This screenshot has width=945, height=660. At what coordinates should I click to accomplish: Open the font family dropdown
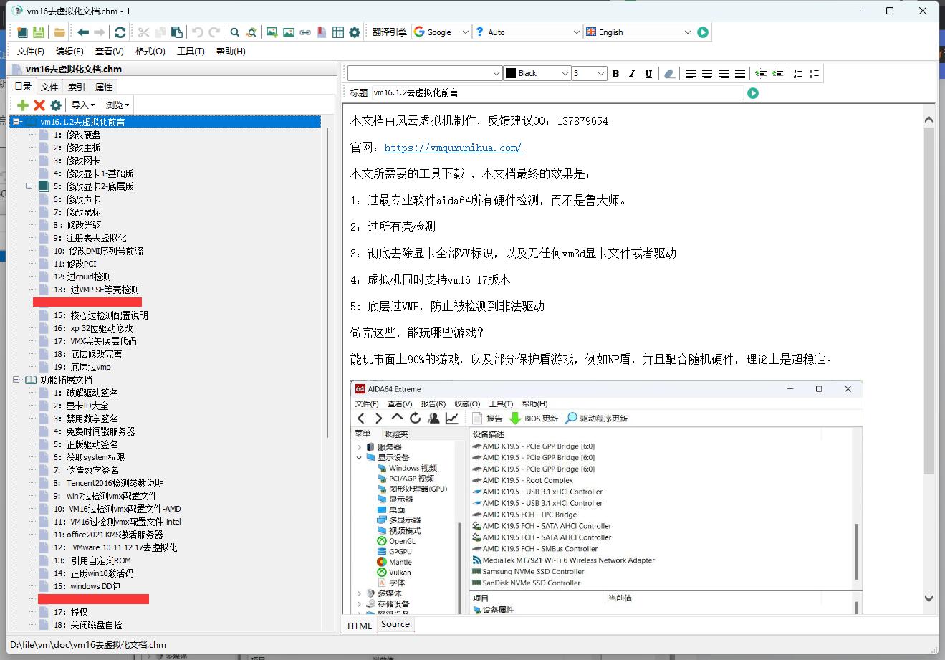(425, 73)
